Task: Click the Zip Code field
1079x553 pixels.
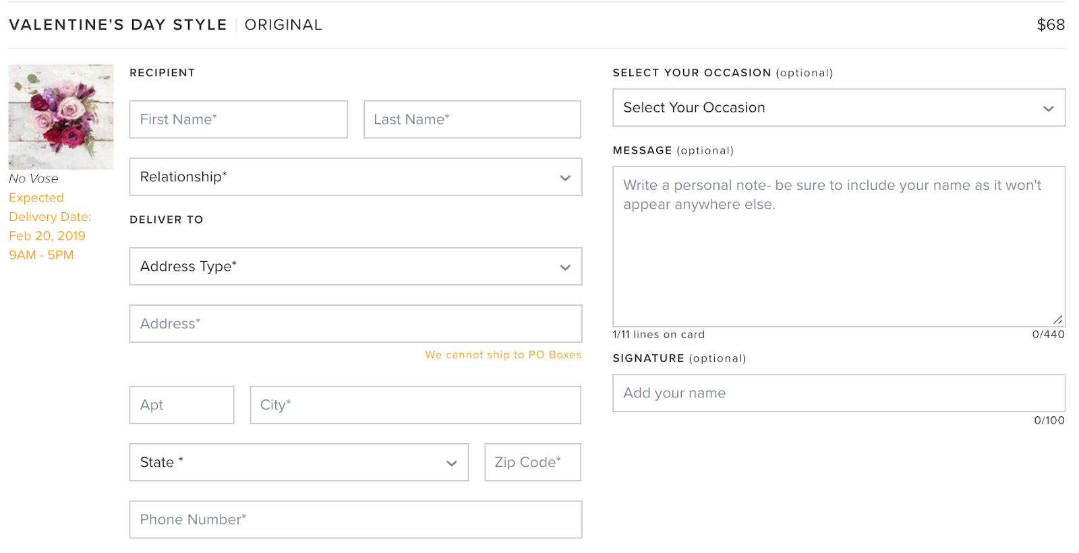Action: coord(532,463)
